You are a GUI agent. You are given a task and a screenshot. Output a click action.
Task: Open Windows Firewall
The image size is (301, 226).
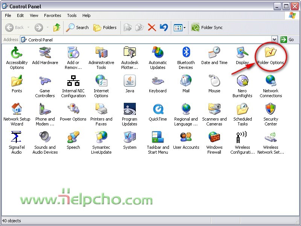[x=214, y=143]
